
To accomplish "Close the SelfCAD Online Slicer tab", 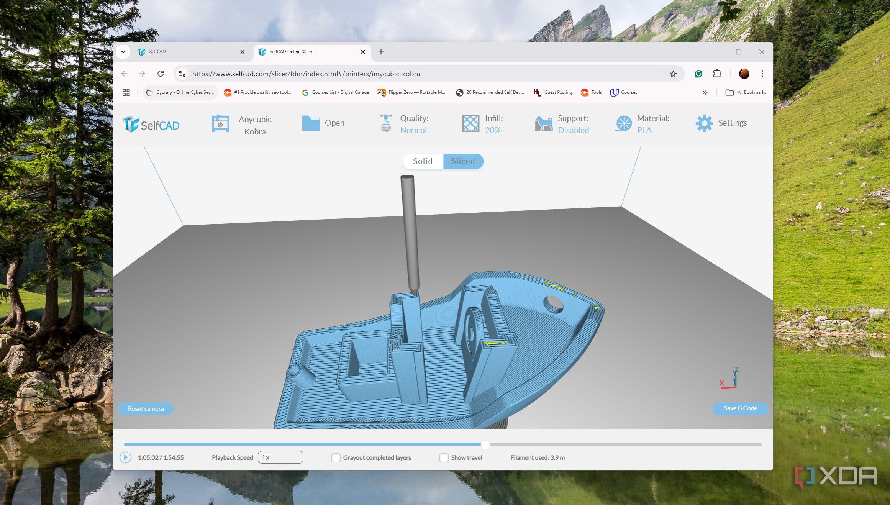I will pyautogui.click(x=363, y=52).
